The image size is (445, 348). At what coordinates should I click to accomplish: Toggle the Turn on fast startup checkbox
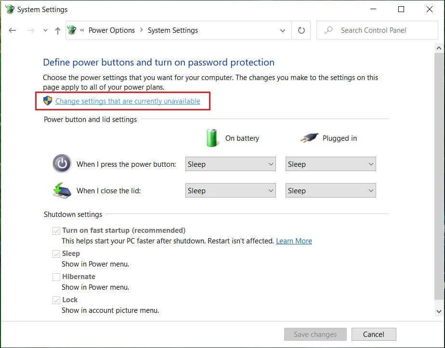coord(57,231)
